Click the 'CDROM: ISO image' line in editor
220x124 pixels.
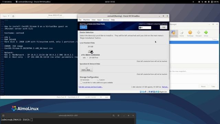coord(13,46)
